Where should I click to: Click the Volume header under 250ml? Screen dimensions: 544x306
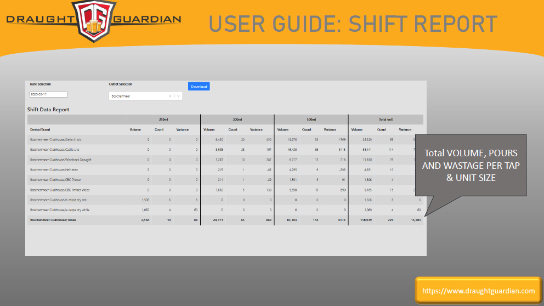tap(135, 130)
